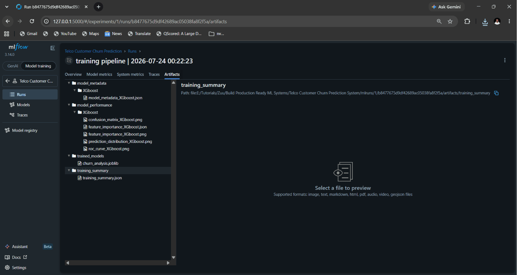Reload the browser page
The width and height of the screenshot is (517, 275).
click(x=32, y=21)
